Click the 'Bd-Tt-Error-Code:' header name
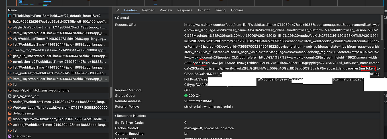387x139 pixels. (x=129, y=123)
